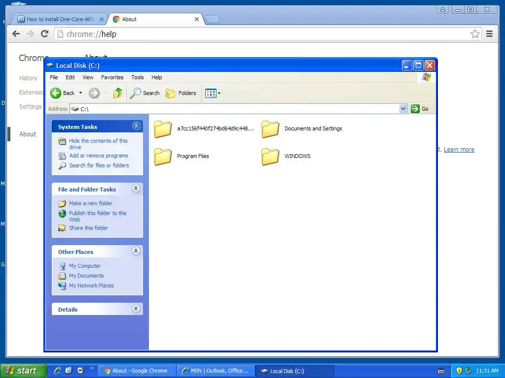This screenshot has width=505, height=378.
Task: Toggle the Folders pane in Explorer
Action: [x=180, y=93]
